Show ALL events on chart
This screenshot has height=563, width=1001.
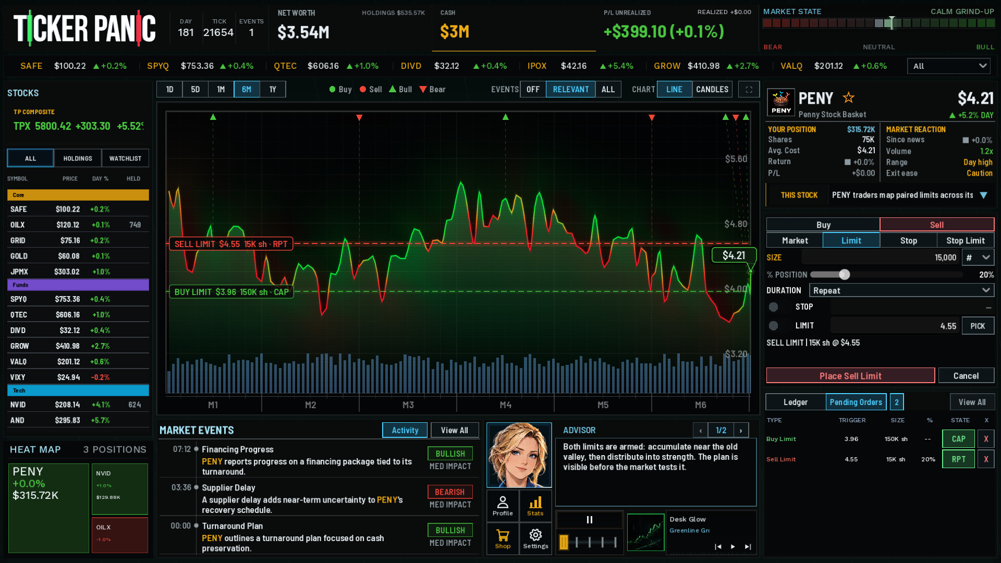click(x=608, y=90)
